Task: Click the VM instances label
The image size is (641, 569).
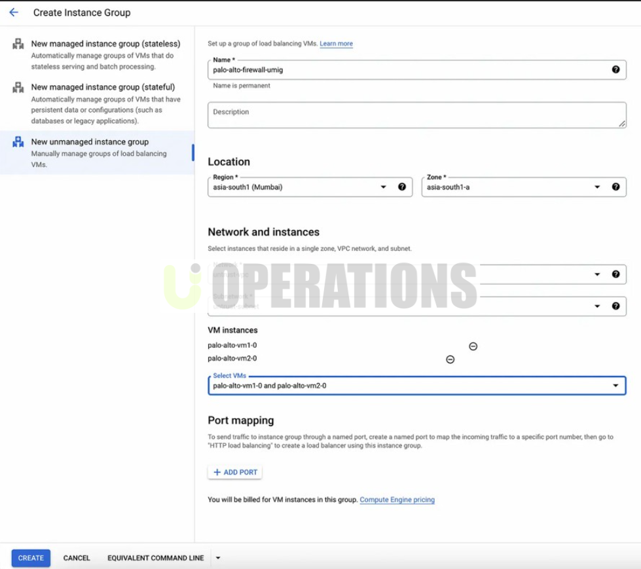Action: (x=232, y=330)
